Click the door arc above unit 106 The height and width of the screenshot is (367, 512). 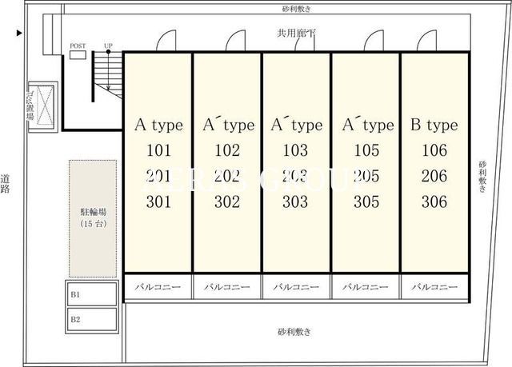pos(426,41)
